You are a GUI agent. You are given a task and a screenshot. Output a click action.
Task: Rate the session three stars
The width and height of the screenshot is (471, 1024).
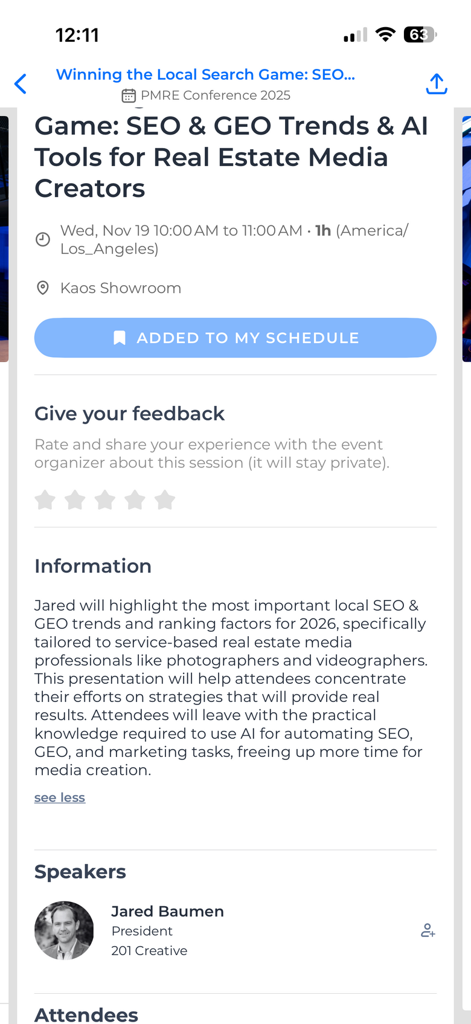[x=105, y=500]
